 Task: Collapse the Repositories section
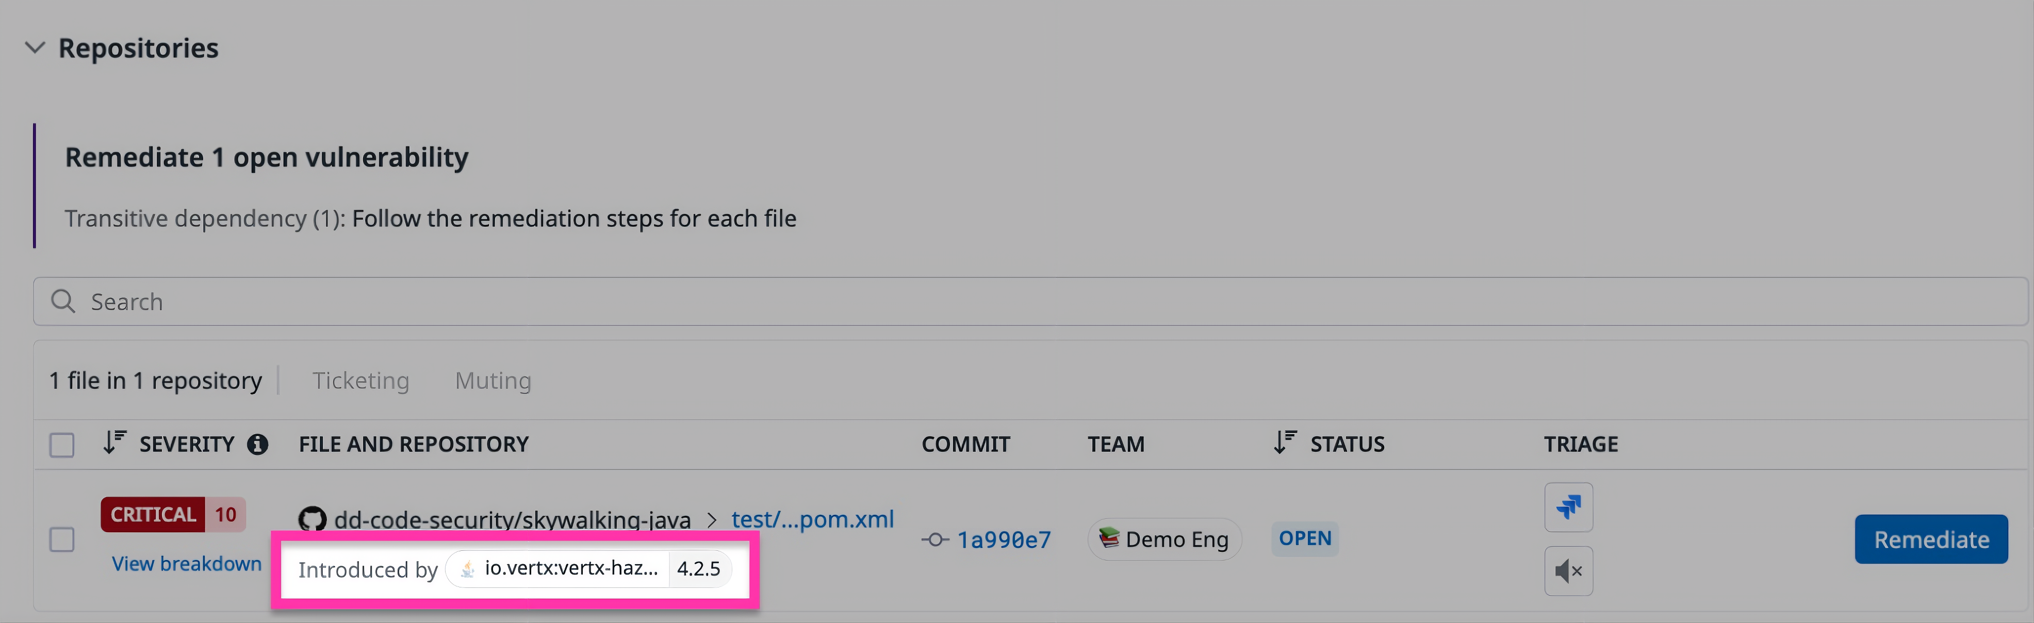(x=35, y=47)
